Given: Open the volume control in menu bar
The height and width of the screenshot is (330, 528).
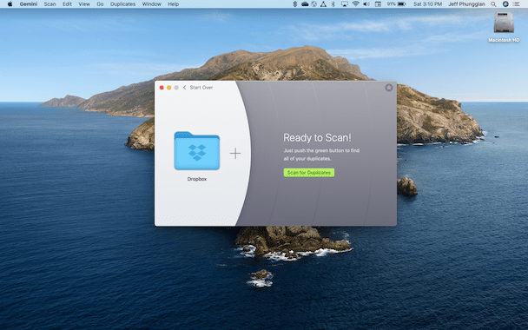Looking at the screenshot, I should [366, 4].
